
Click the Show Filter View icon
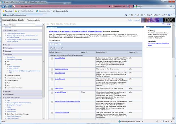tap(58, 48)
